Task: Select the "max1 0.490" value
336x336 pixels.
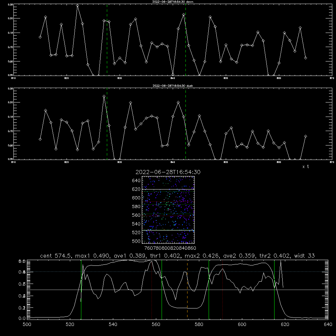Action: click(x=93, y=256)
